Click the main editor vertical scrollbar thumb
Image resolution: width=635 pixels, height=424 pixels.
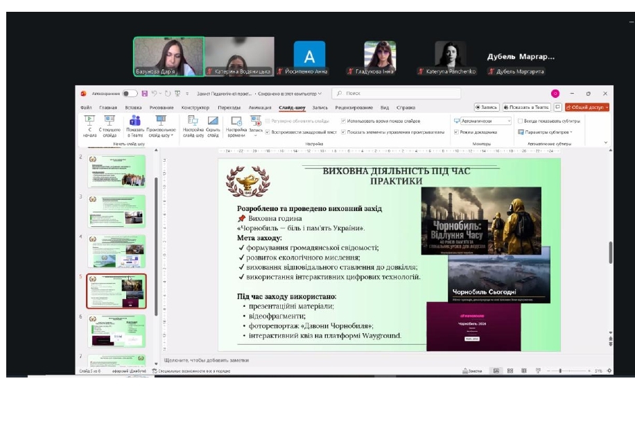610,253
